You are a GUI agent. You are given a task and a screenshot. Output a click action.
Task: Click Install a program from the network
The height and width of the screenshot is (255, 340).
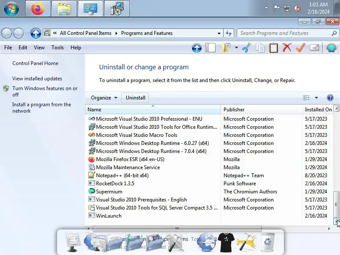pos(42,108)
